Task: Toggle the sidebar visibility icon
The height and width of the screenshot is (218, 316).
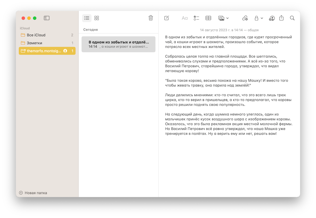Action: [x=47, y=18]
